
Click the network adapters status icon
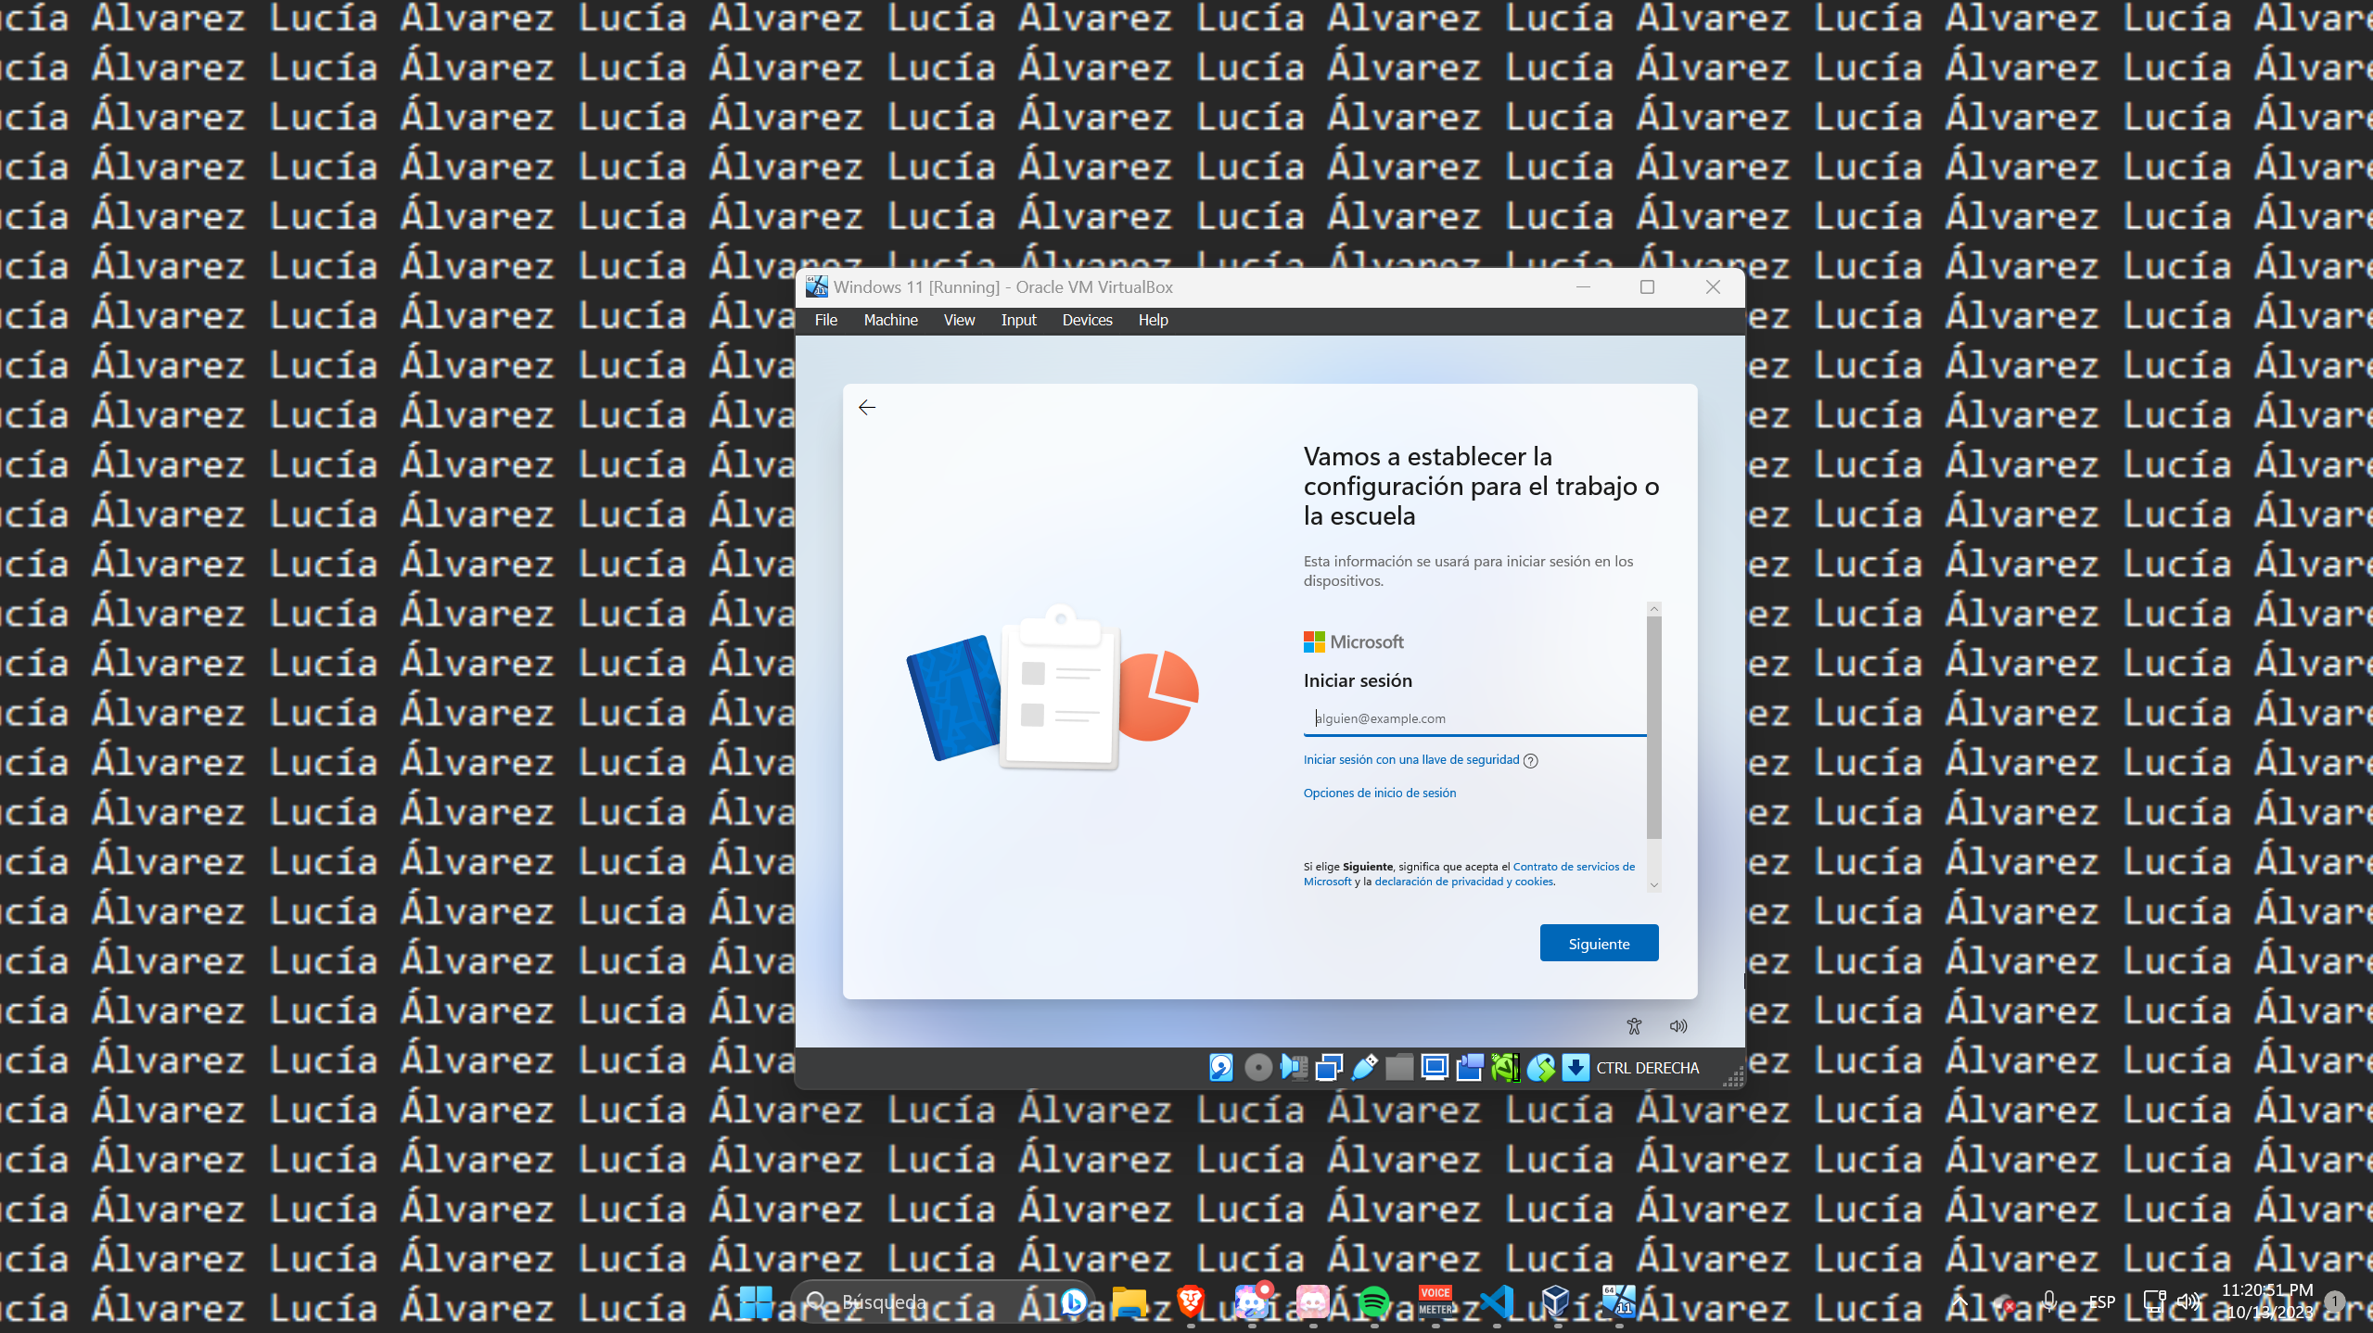click(x=1328, y=1068)
